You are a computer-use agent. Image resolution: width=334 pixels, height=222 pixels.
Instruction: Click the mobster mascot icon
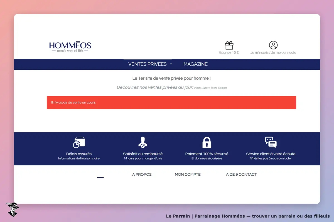12,210
